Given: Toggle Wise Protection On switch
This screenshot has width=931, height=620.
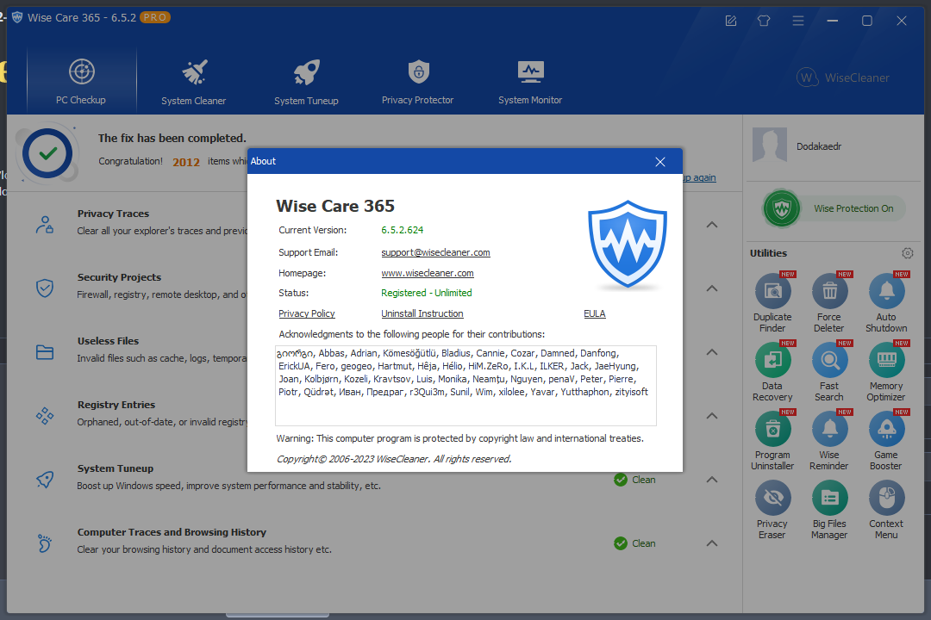Looking at the screenshot, I should (x=834, y=208).
